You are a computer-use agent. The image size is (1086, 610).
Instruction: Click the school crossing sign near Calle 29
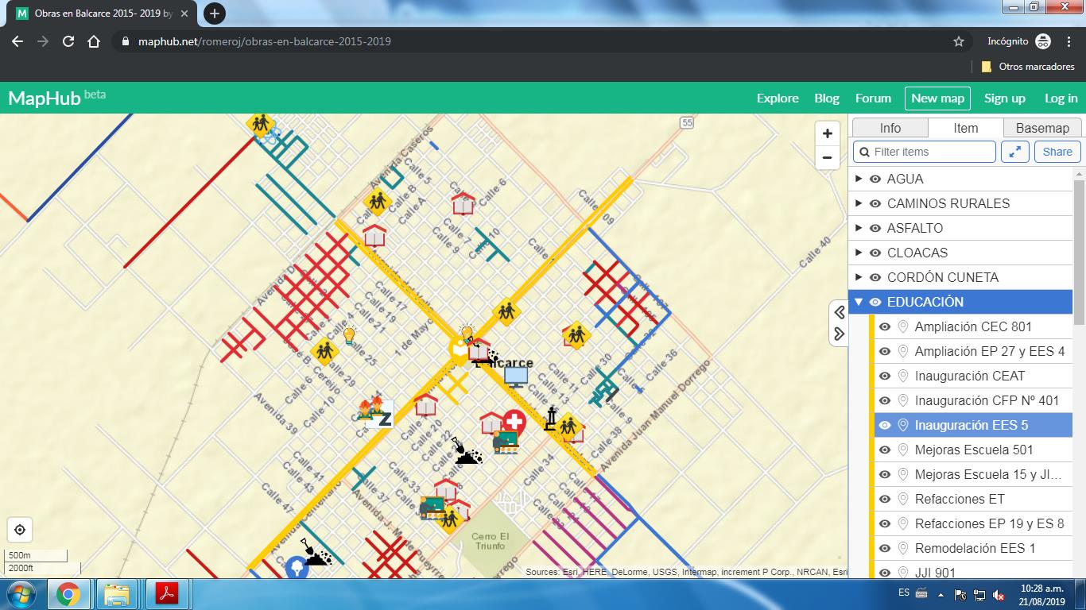(x=324, y=350)
